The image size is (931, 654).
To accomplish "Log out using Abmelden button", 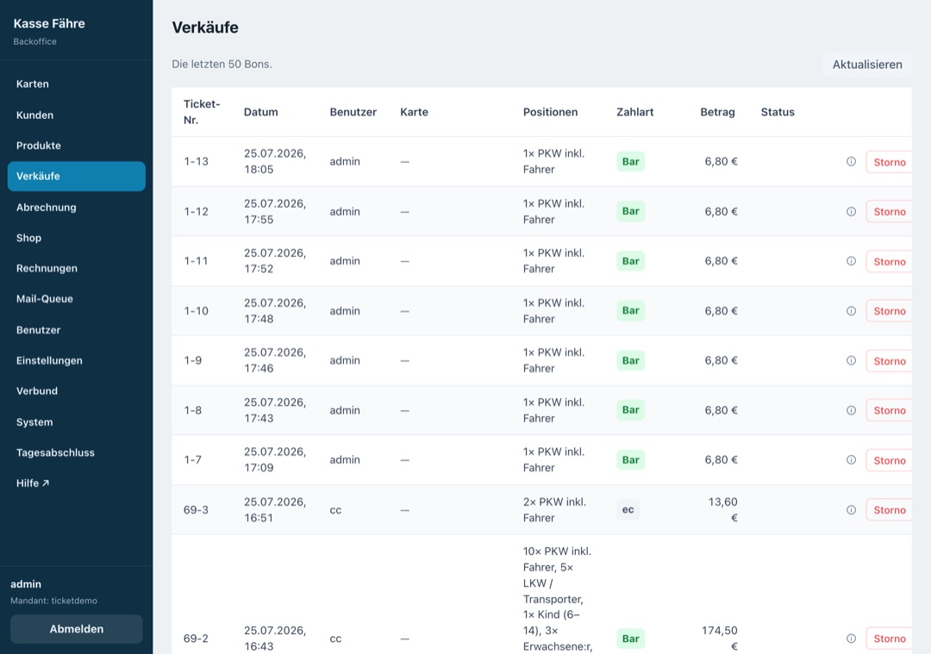I will tap(77, 629).
